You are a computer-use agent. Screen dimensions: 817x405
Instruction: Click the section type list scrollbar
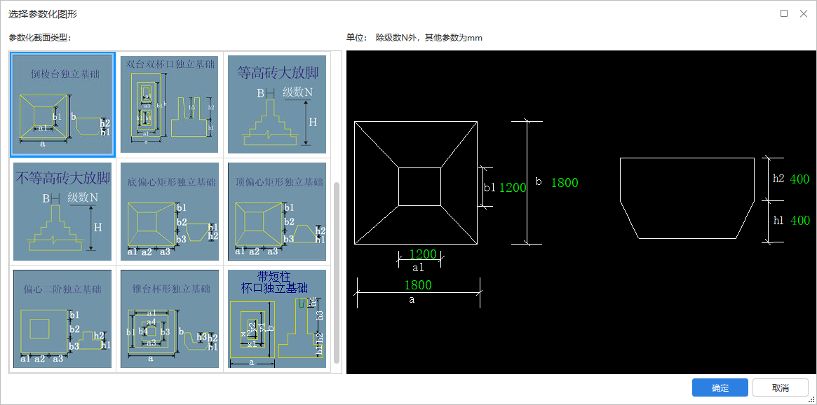(x=337, y=273)
